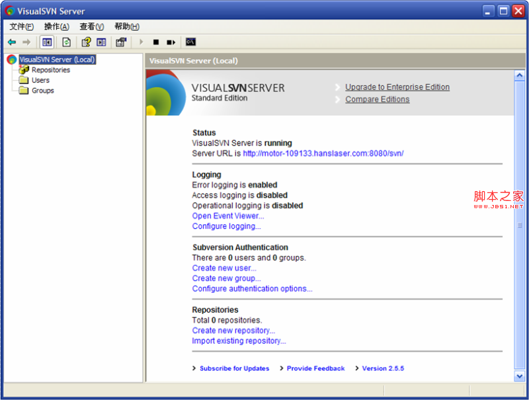Click Compare Editions link
The image size is (529, 400).
tap(377, 99)
